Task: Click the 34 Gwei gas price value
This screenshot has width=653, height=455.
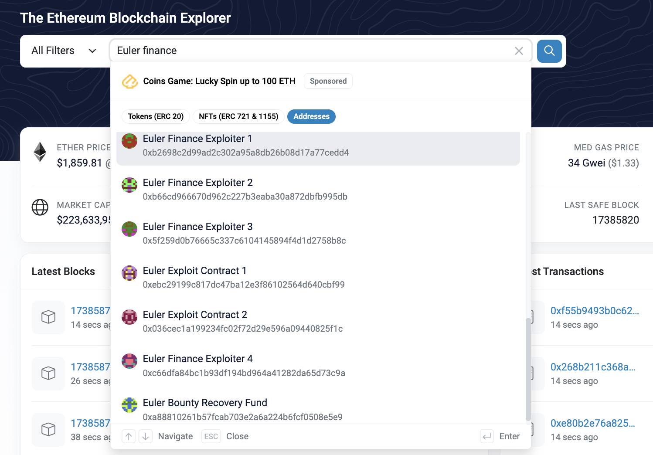Action: point(586,163)
